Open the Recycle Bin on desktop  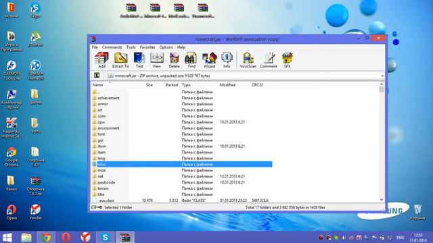tap(417, 212)
